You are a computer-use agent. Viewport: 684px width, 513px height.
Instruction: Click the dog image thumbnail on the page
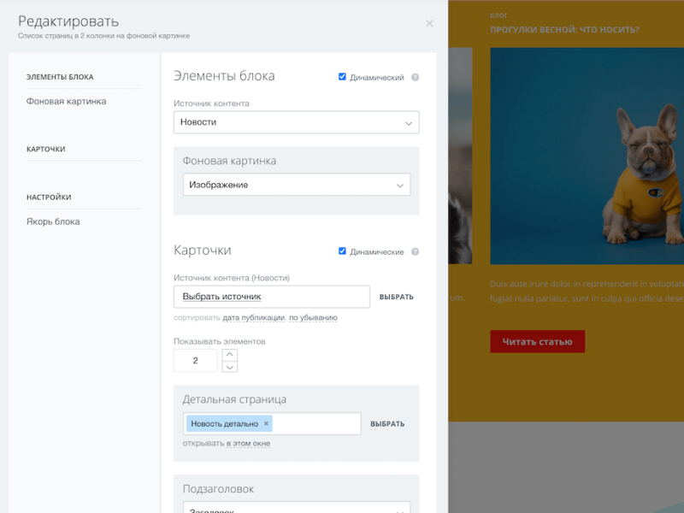(587, 156)
